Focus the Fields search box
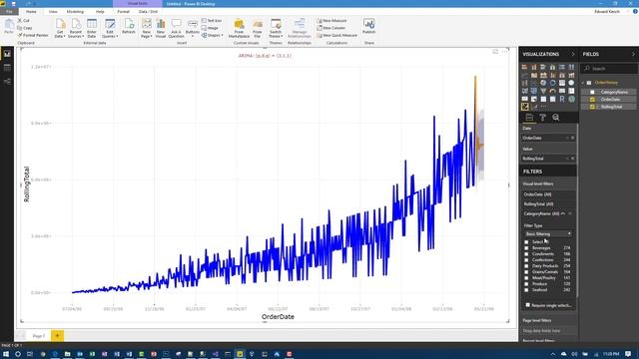Viewport: 639px width, 359px height. (x=609, y=69)
